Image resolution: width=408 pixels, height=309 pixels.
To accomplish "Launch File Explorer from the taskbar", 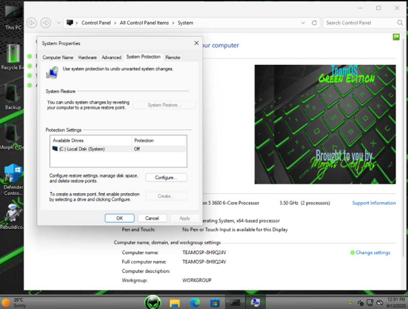I will [175, 302].
